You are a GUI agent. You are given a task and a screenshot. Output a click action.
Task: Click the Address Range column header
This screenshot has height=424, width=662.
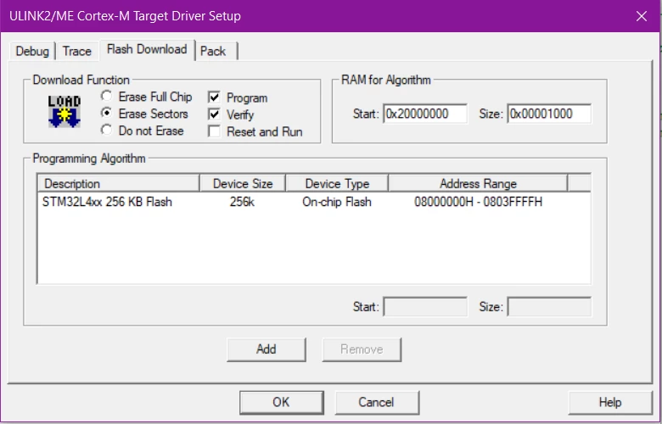click(x=478, y=183)
